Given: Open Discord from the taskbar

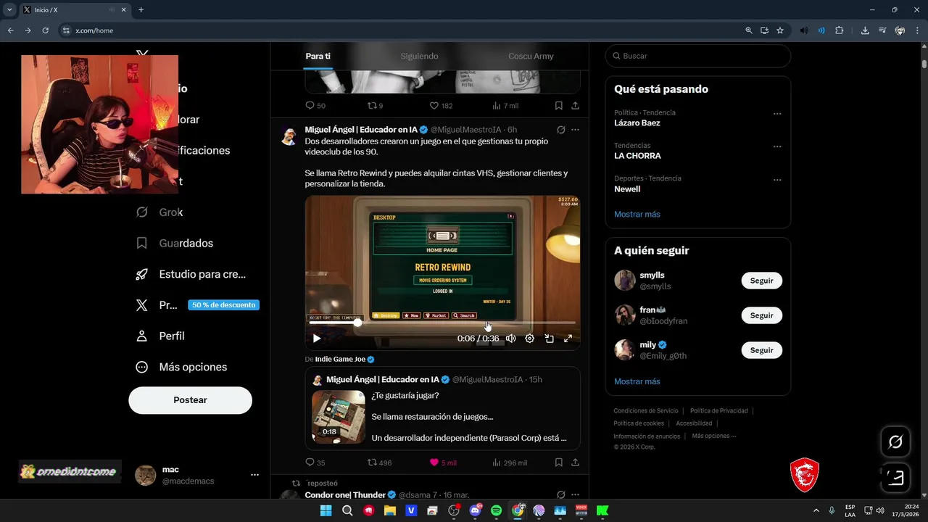Looking at the screenshot, I should 475,510.
